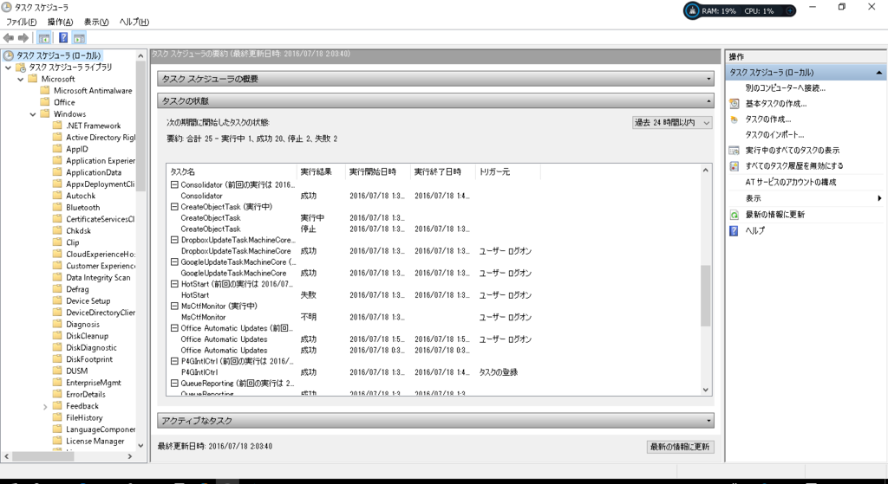Viewport: 888px width, 484px height.
Task: Select the HotStart 失敗 row
Action: pyautogui.click(x=434, y=295)
